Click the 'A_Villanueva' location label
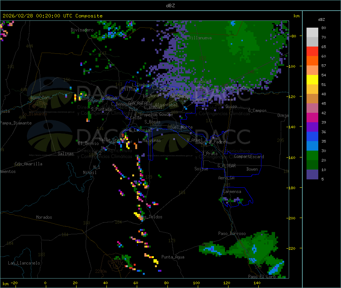This screenshot has height=288, width=341. (198, 38)
